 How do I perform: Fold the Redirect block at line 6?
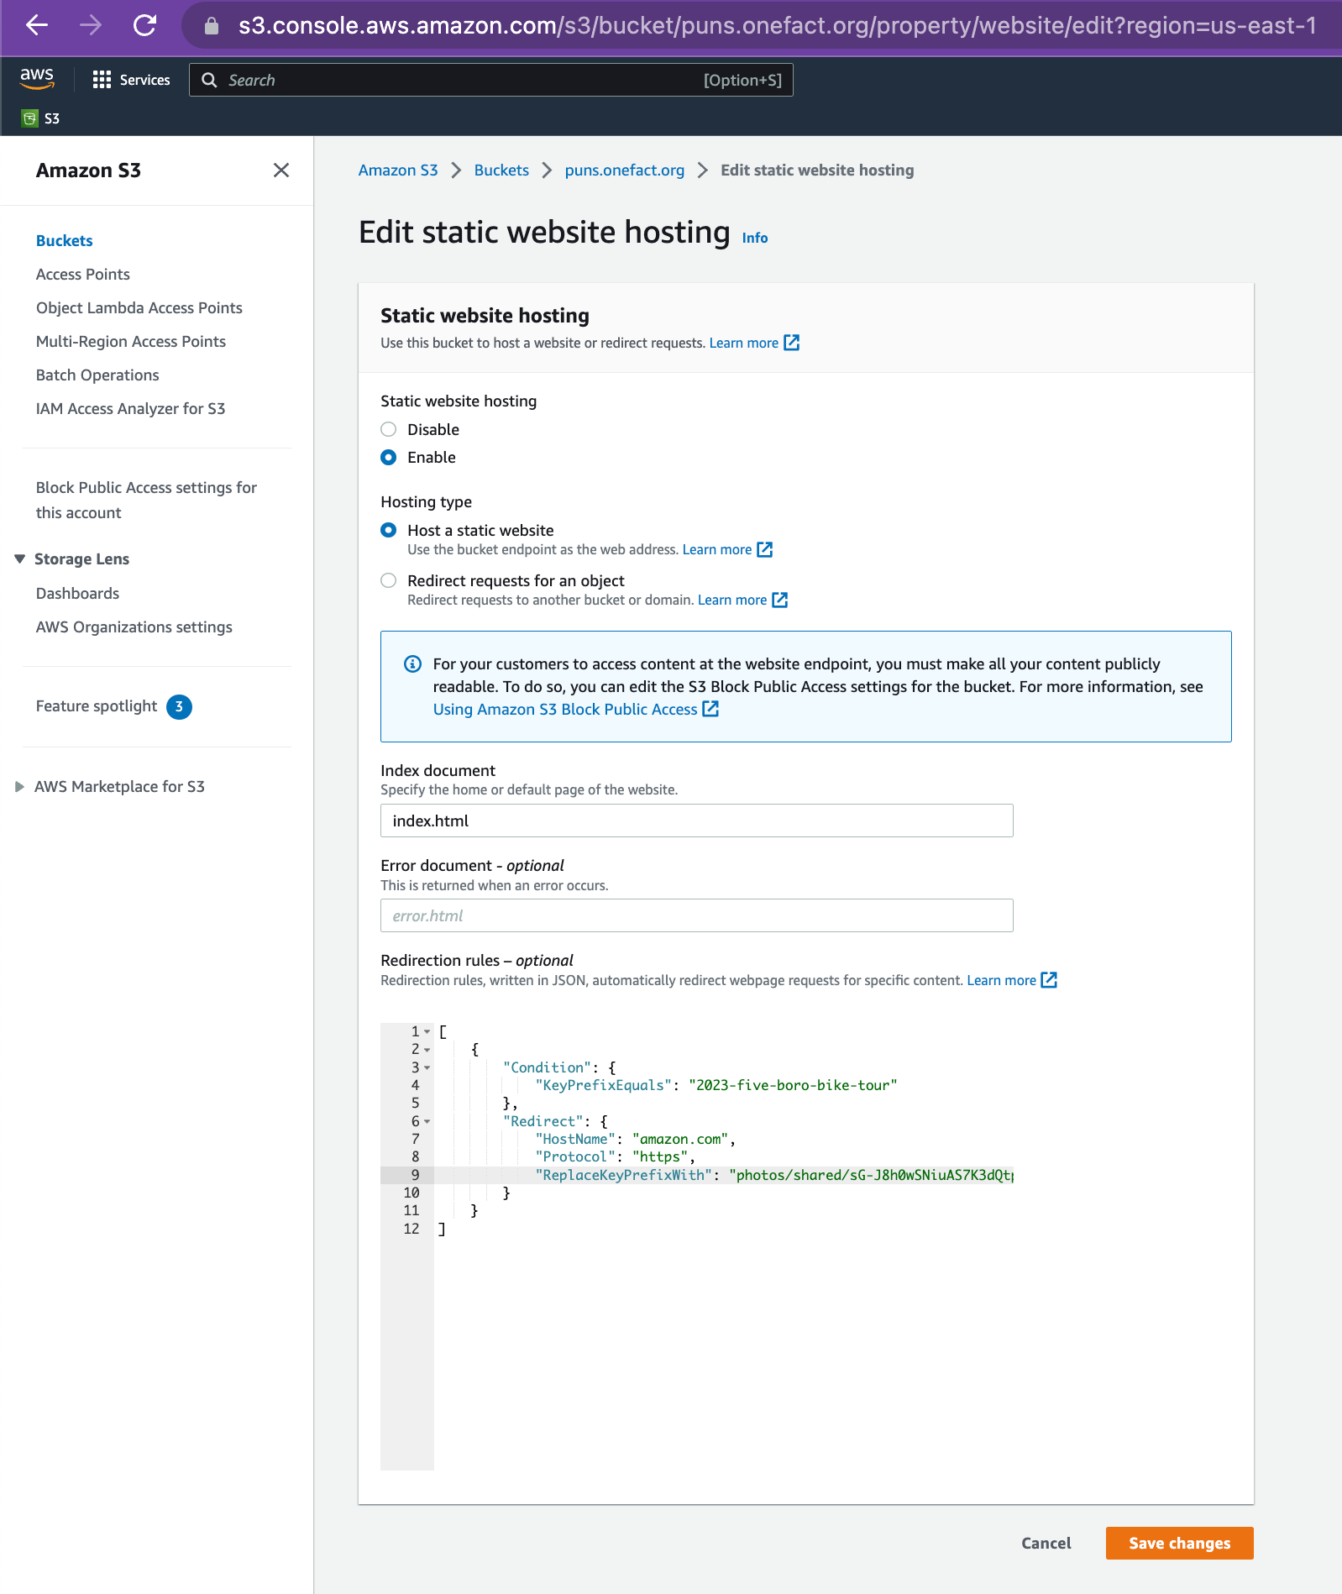click(427, 1122)
